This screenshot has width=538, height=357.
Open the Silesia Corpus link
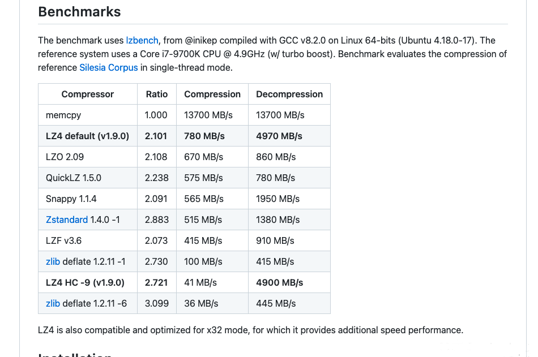(x=108, y=67)
